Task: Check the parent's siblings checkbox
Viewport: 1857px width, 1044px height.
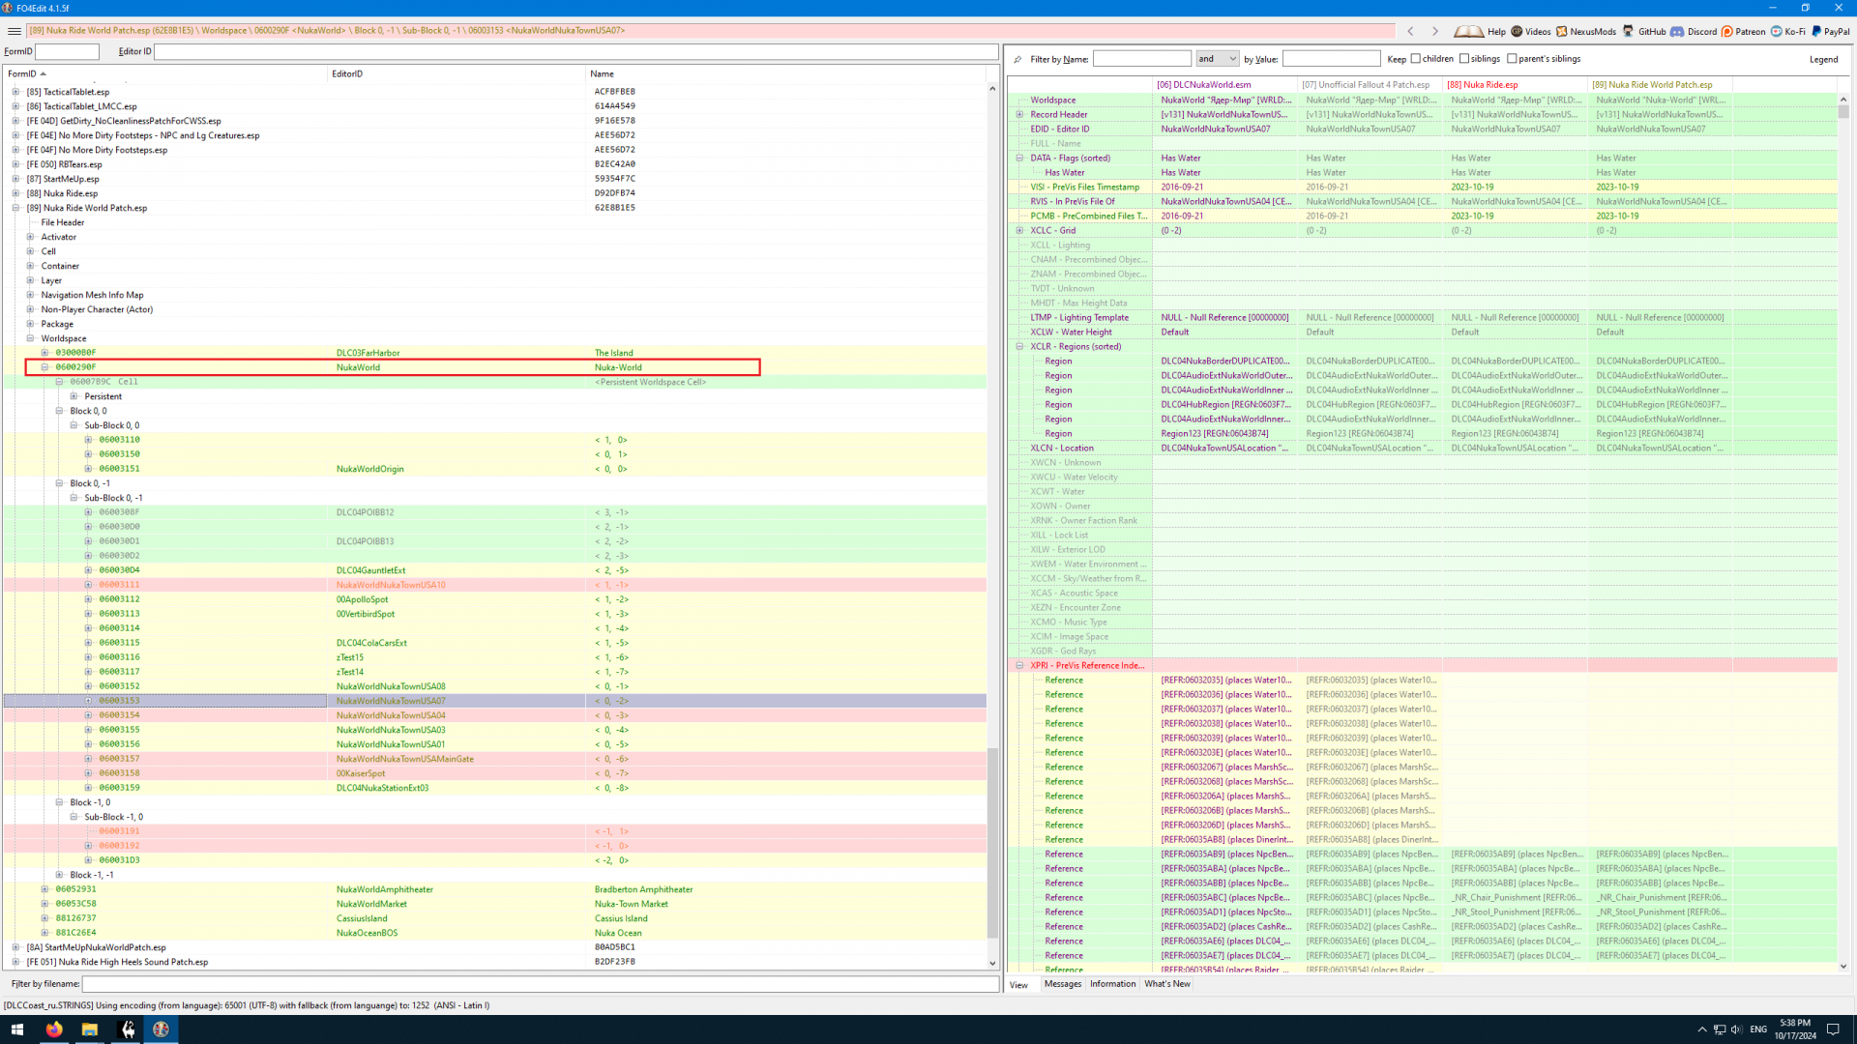Action: click(x=1512, y=59)
